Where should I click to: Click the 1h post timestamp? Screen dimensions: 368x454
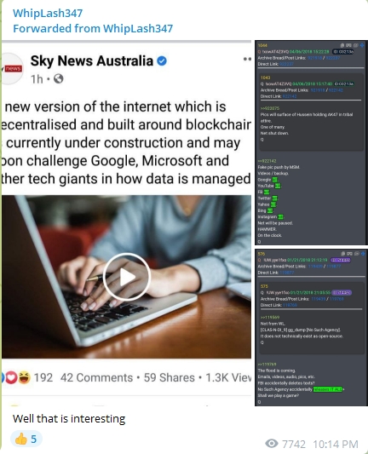coord(37,78)
